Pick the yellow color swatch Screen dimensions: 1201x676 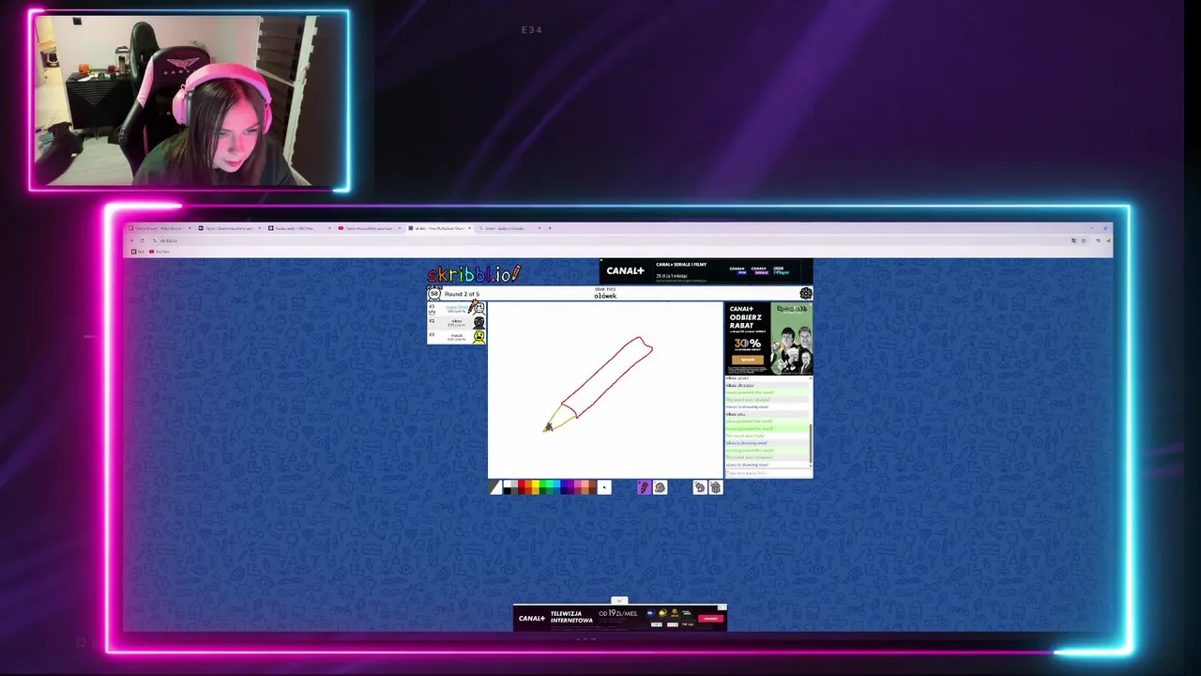535,484
